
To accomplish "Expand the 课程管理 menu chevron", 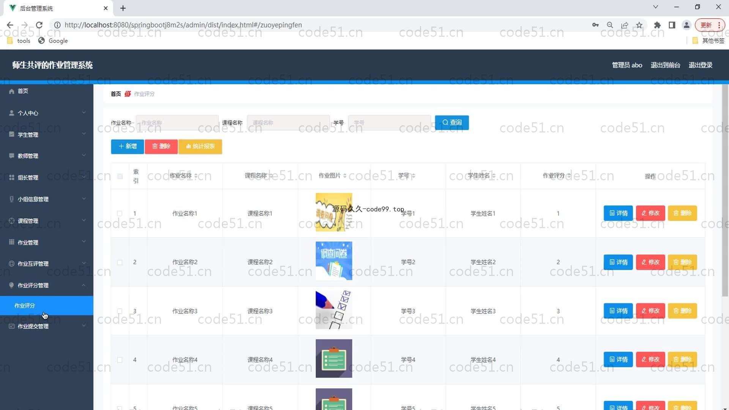I will click(x=84, y=220).
